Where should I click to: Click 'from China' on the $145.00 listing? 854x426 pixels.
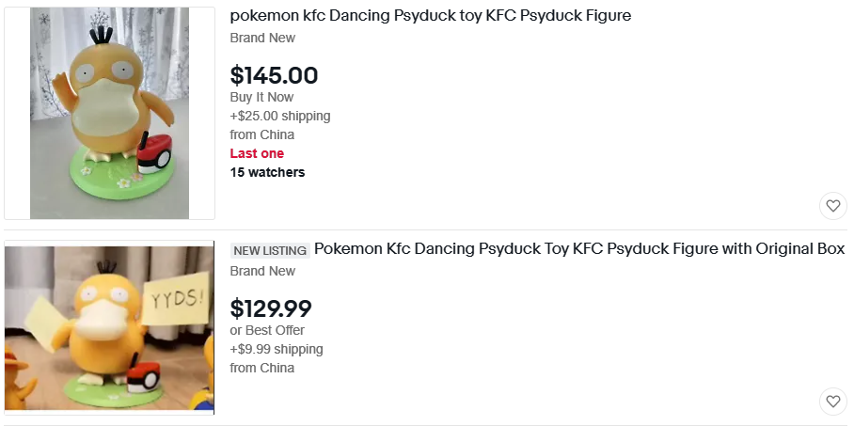click(x=261, y=134)
